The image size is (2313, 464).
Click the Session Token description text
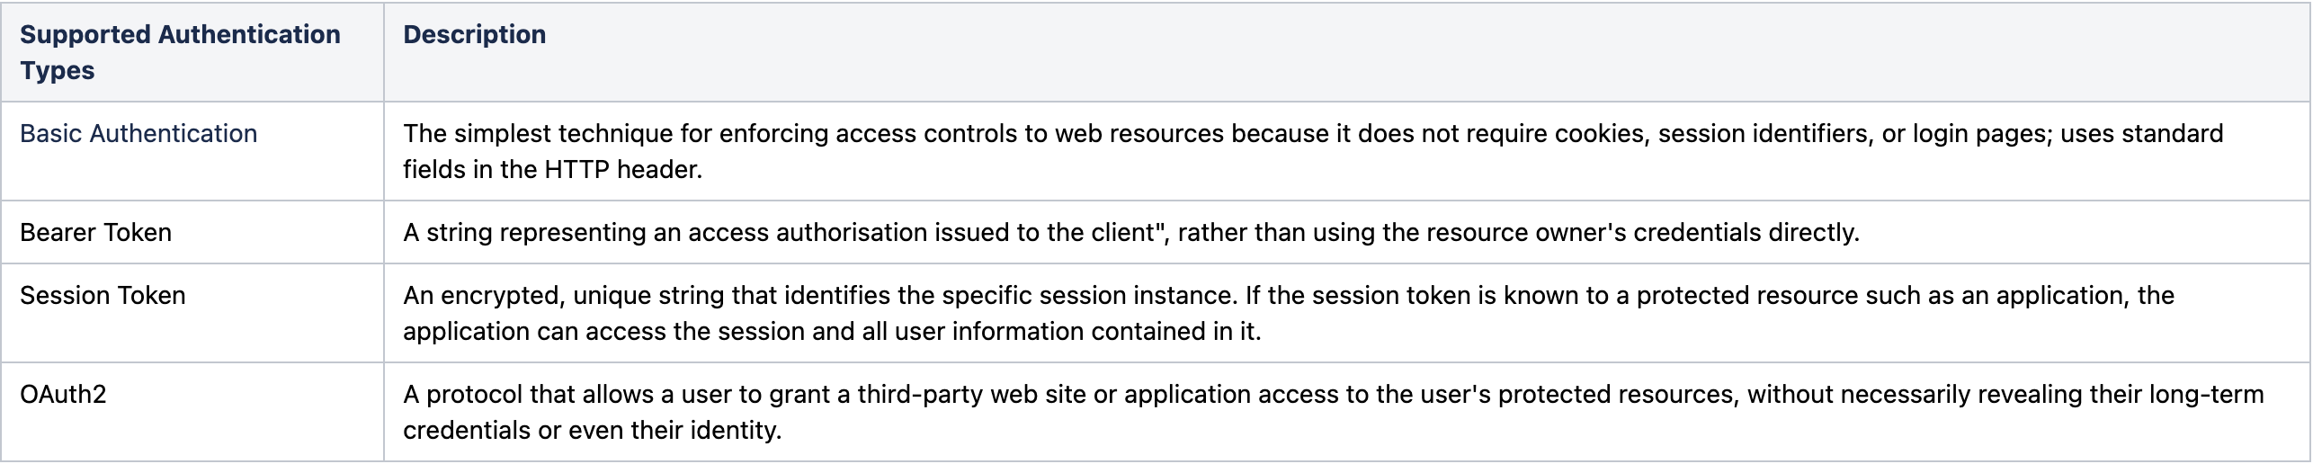(1289, 313)
